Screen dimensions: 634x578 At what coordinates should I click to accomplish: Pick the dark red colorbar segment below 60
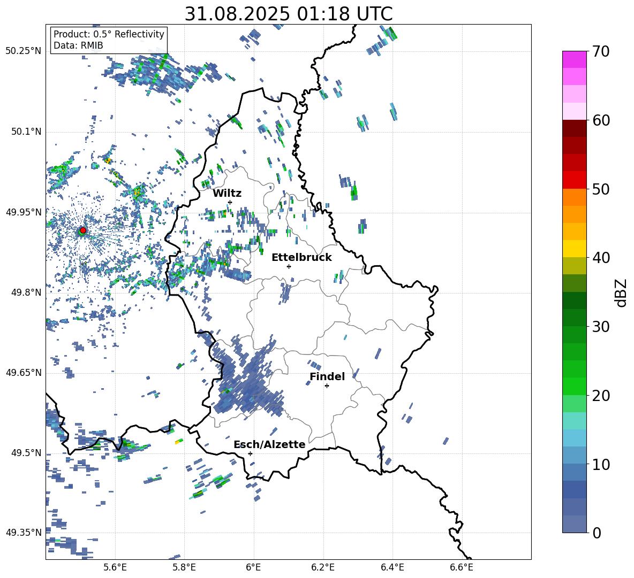tap(574, 128)
